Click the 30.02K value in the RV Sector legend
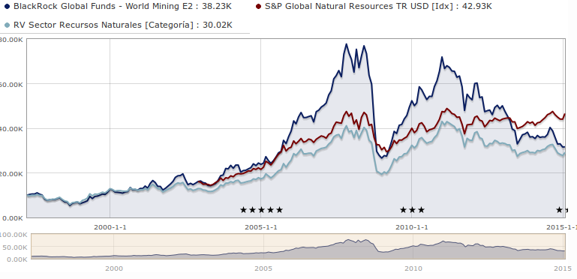 (218, 25)
